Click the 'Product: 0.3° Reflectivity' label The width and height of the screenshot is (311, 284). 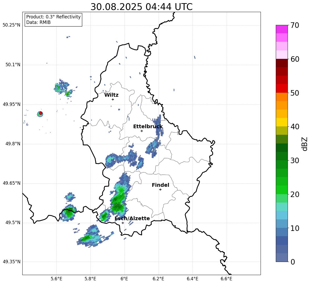click(x=53, y=17)
